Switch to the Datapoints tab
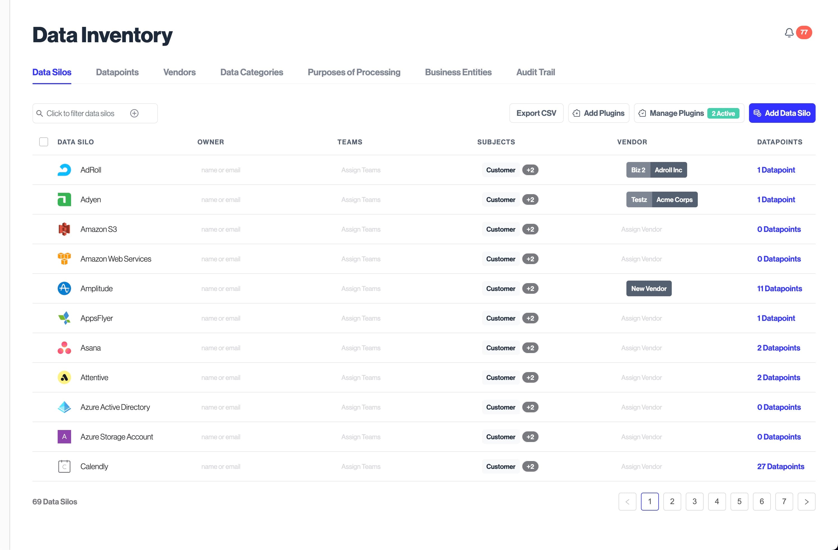 point(117,72)
